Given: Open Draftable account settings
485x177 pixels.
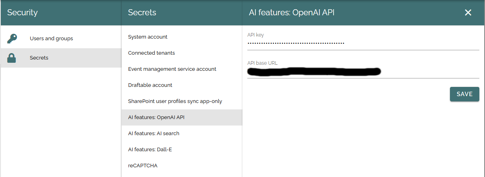Looking at the screenshot, I should coord(182,85).
